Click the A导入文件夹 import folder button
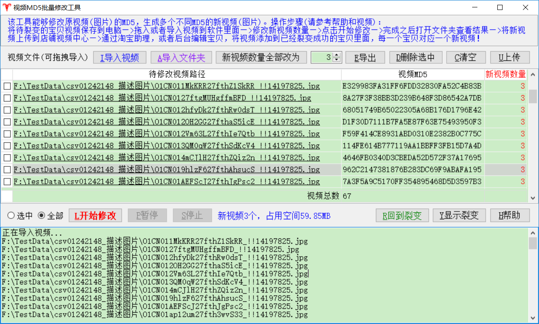The image size is (539, 324). (181, 58)
